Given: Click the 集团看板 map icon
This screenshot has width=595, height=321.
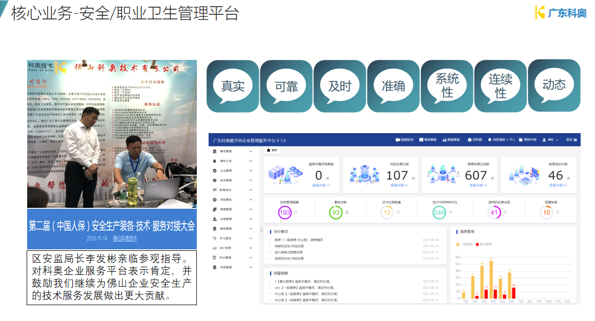Looking at the screenshot, I should click(420, 140).
